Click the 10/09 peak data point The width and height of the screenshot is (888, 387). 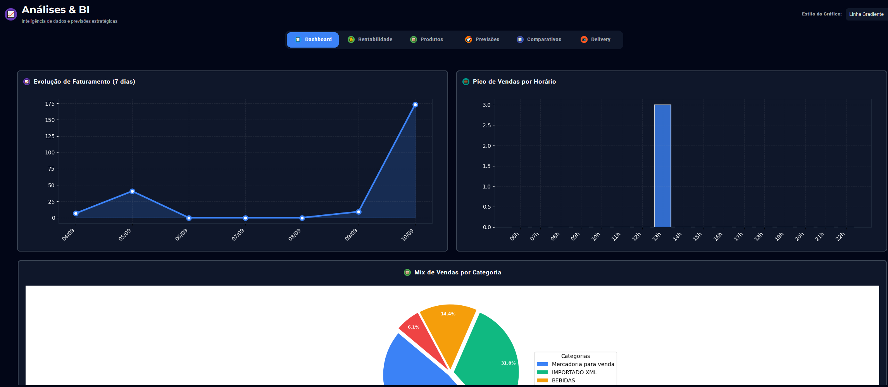click(415, 104)
